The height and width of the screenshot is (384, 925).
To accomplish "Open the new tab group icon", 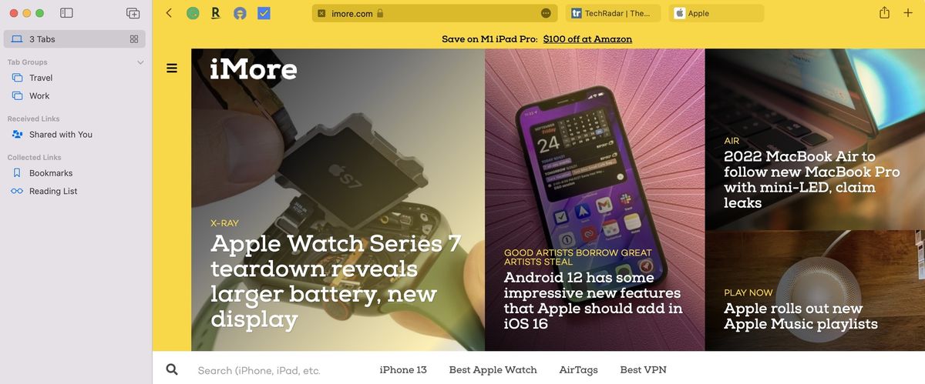I will (x=133, y=13).
